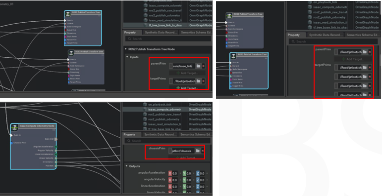Open folder picker beside ssis/base_link parentPrim field
This screenshot has height=196, width=382.
198,66
